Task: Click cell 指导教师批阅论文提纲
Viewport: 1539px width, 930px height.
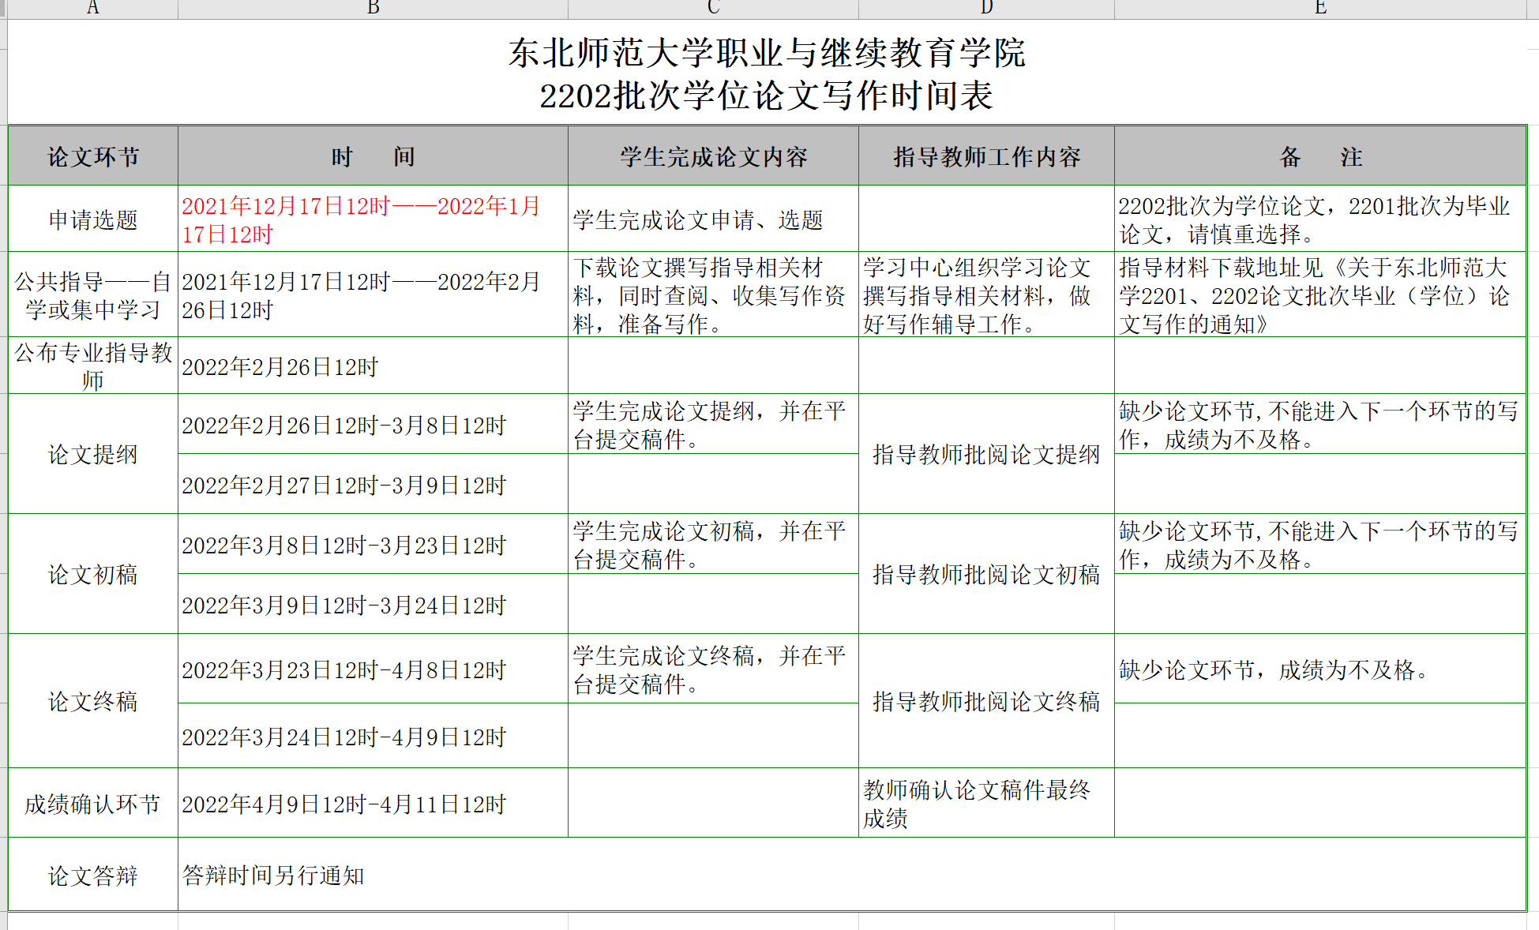Action: (986, 454)
